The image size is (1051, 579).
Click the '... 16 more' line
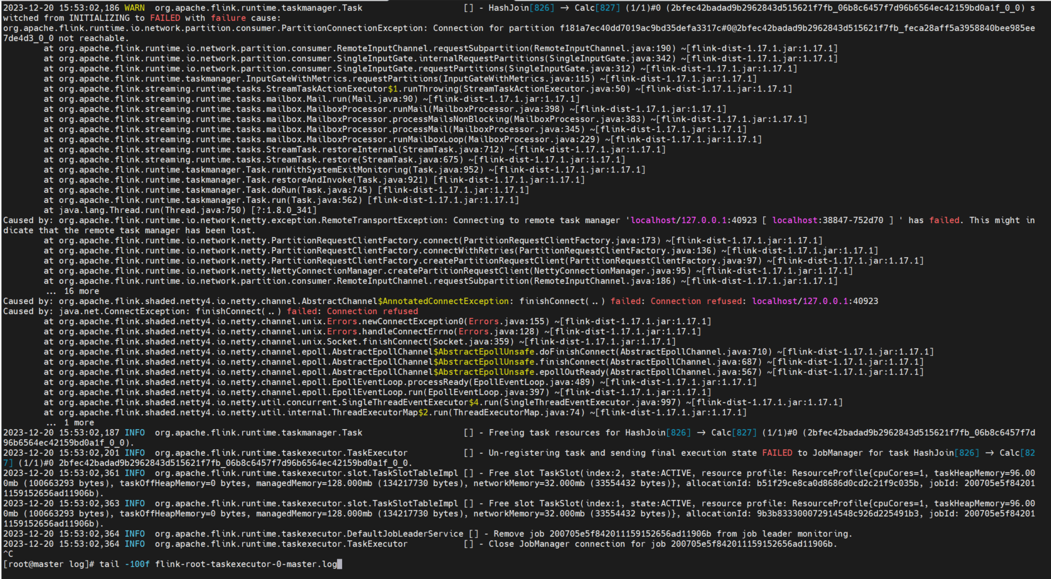(73, 291)
